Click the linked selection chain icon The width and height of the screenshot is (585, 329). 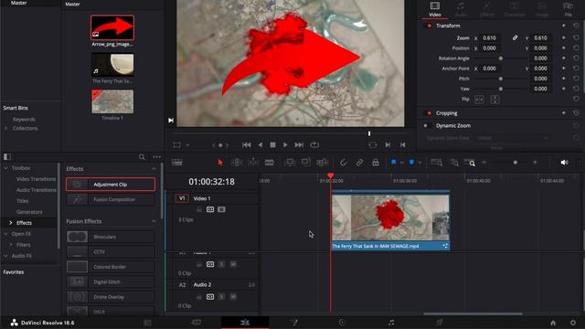[359, 163]
